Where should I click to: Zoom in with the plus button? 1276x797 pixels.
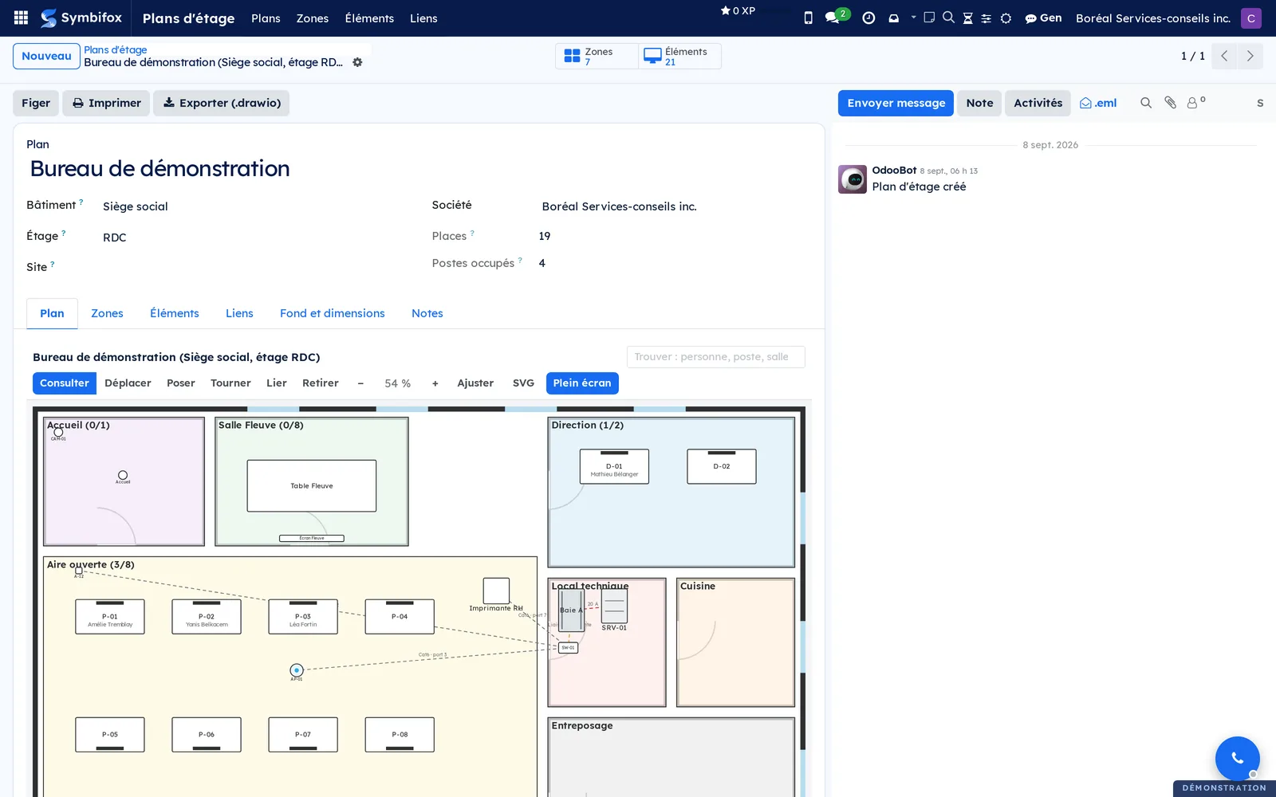pos(435,383)
